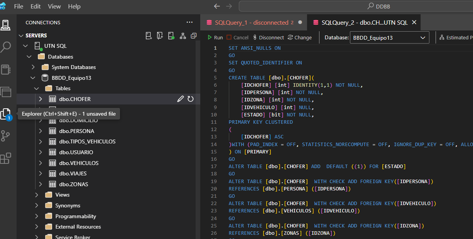The width and height of the screenshot is (473, 239).
Task: Open the Extensions view icon
Action: click(6, 158)
